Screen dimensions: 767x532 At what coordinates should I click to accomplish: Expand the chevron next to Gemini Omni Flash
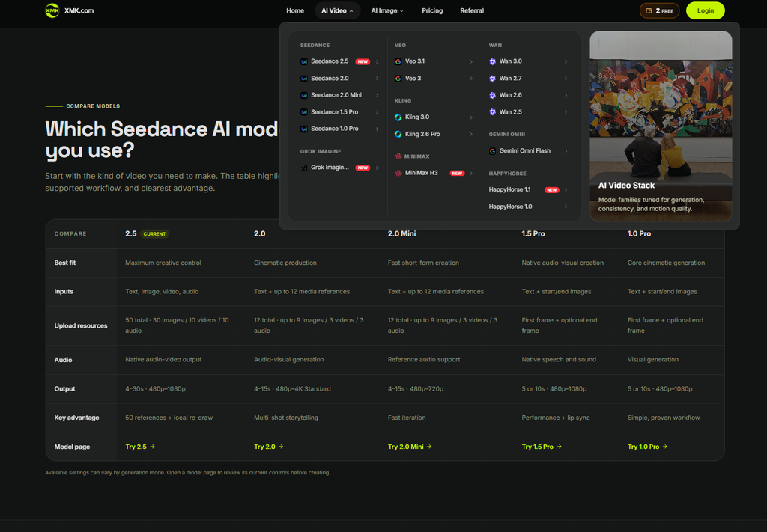[x=566, y=151]
